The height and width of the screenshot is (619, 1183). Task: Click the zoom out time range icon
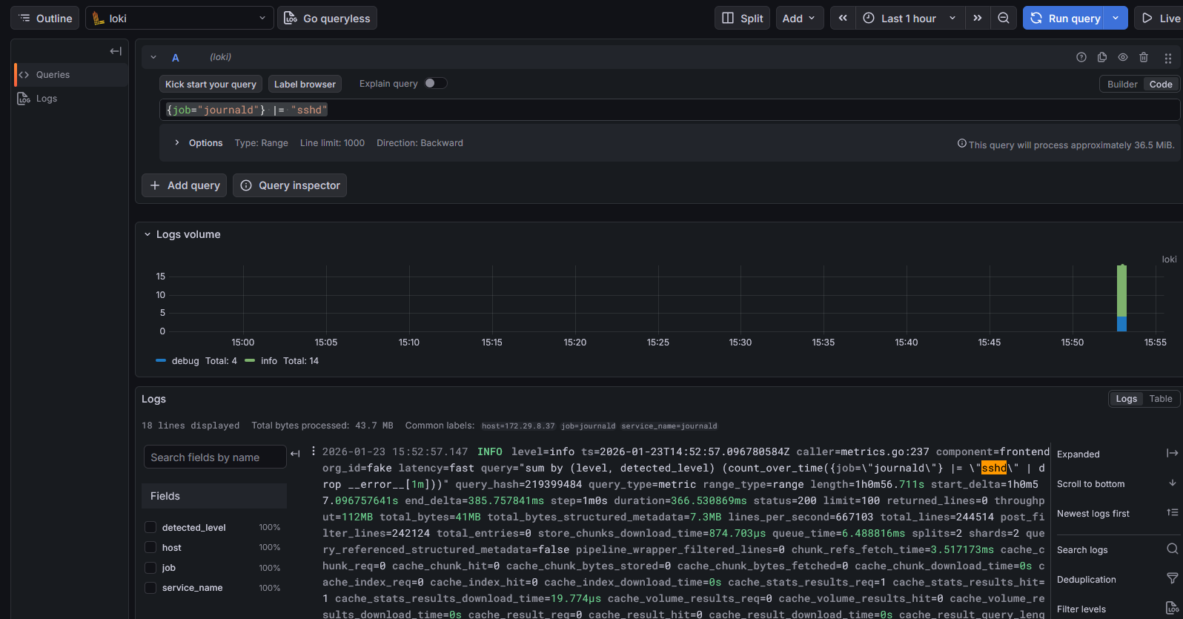1003,19
